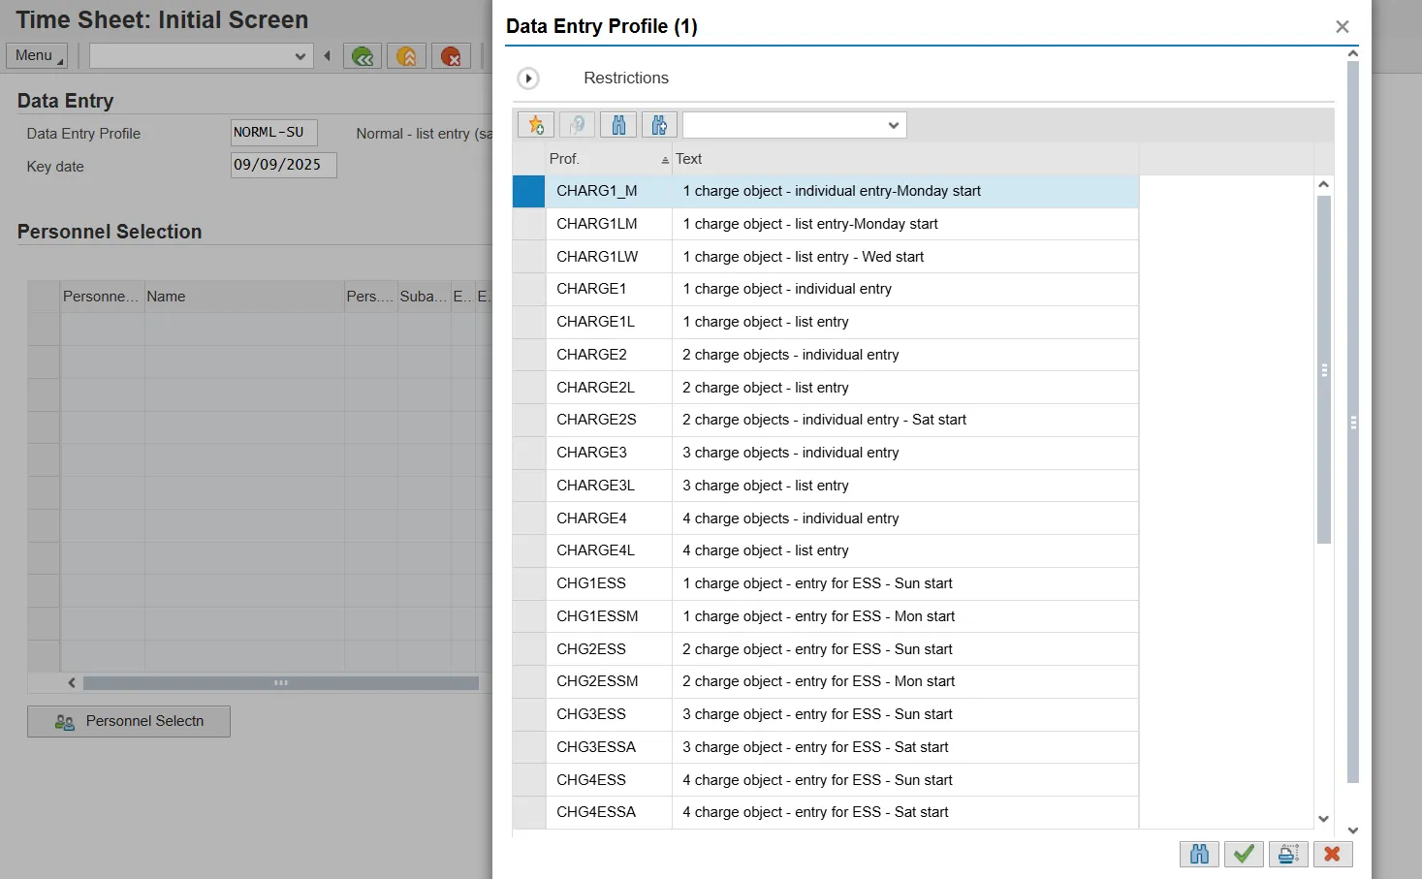The height and width of the screenshot is (879, 1422).
Task: Click the Find Next binoculars-plus icon
Action: [x=659, y=125]
